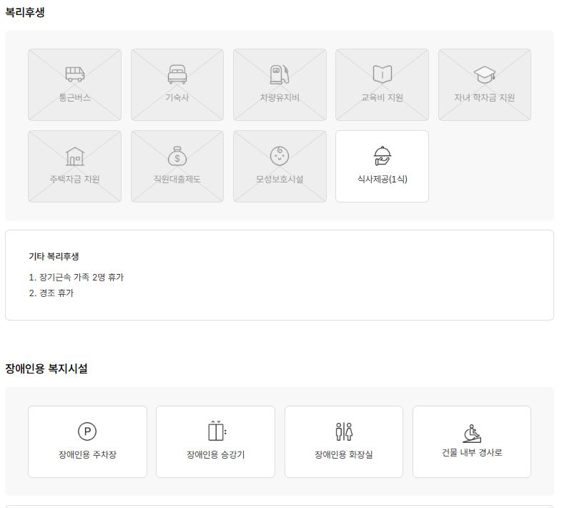Click the wheelchair ramp icon
562x508 pixels.
click(472, 434)
